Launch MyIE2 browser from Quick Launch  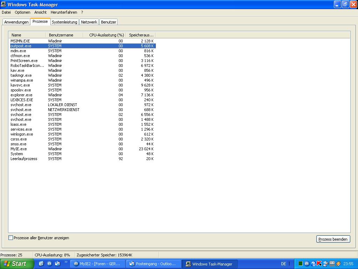[x=50, y=263]
